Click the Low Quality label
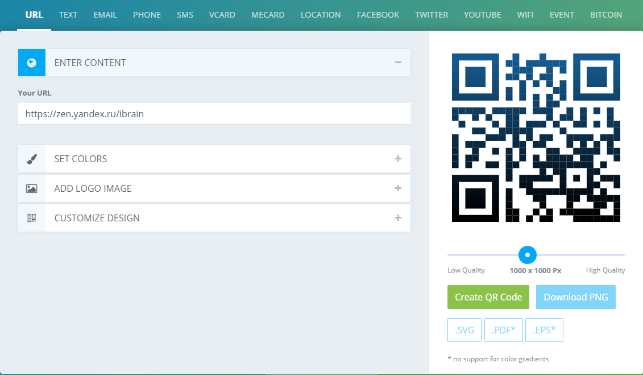This screenshot has height=375, width=643. 466,270
